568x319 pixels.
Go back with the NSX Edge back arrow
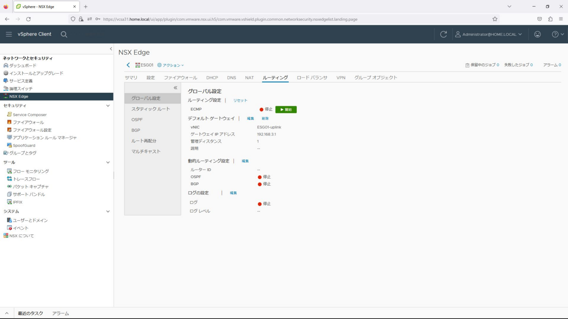tap(128, 65)
